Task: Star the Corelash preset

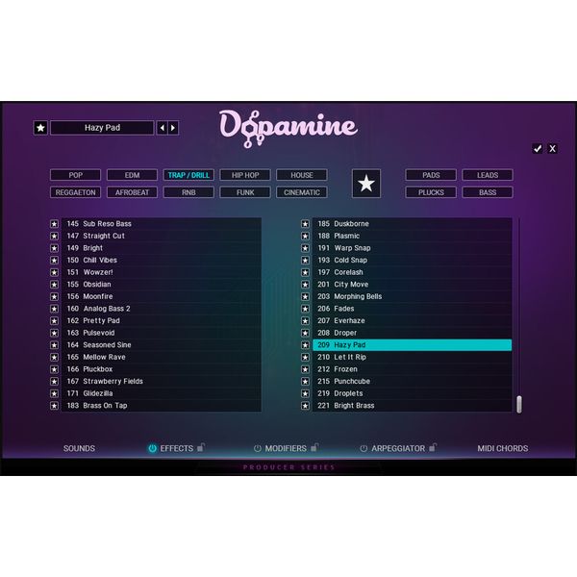Action: tap(305, 272)
